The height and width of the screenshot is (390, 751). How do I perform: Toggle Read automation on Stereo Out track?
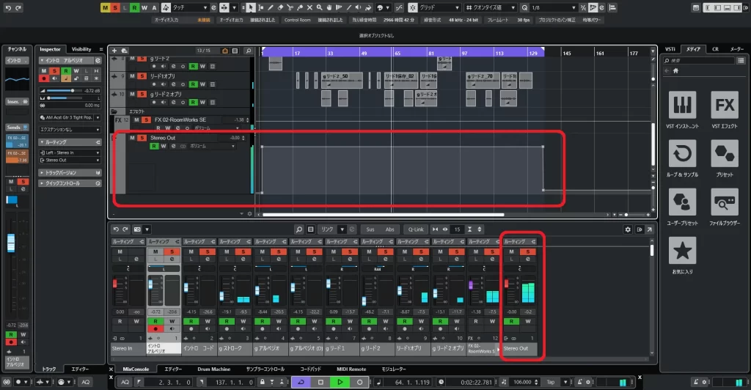click(154, 147)
